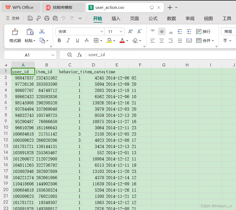The image size is (236, 210).
Task: Click the formula bar zoom icon
Action: click(69, 55)
